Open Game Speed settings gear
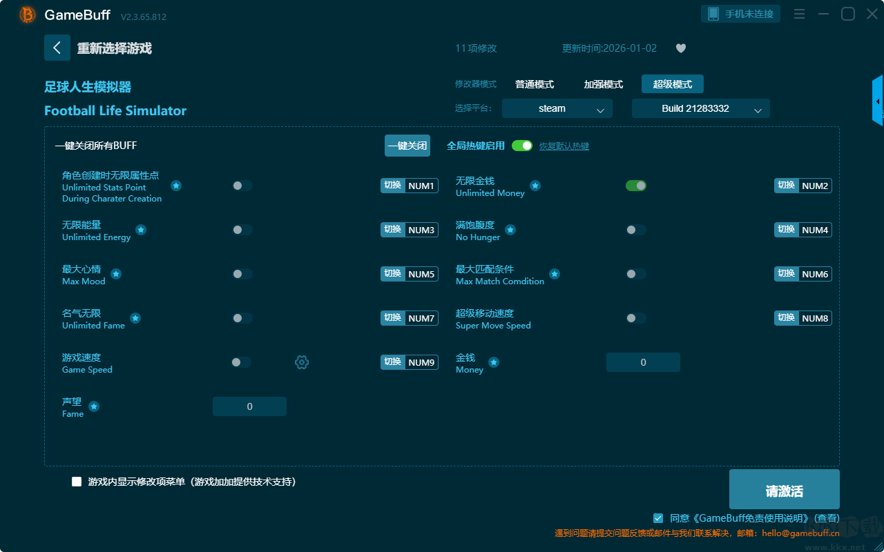The height and width of the screenshot is (552, 884). point(302,362)
